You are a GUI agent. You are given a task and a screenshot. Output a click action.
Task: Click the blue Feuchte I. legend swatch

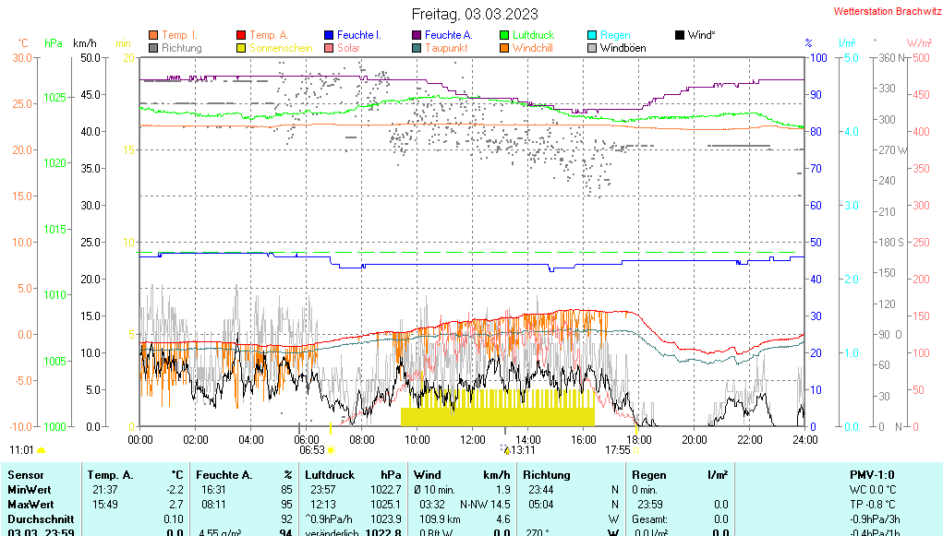[x=329, y=35]
